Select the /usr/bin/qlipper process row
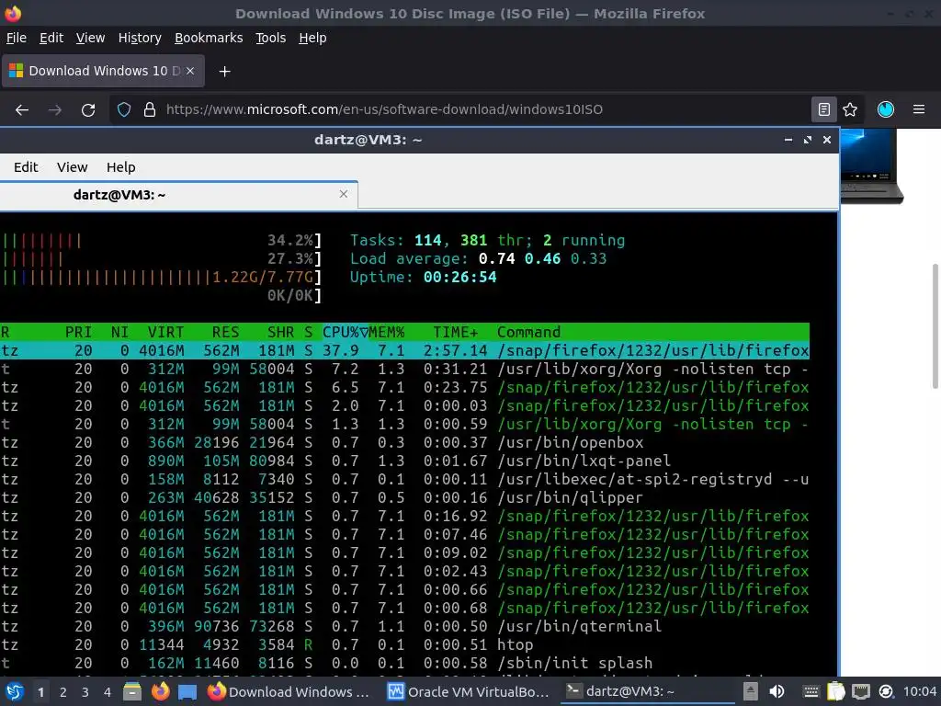Image resolution: width=941 pixels, height=706 pixels. [404, 497]
